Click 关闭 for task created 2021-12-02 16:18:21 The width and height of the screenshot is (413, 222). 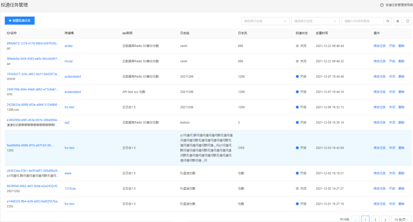pyautogui.click(x=392, y=173)
